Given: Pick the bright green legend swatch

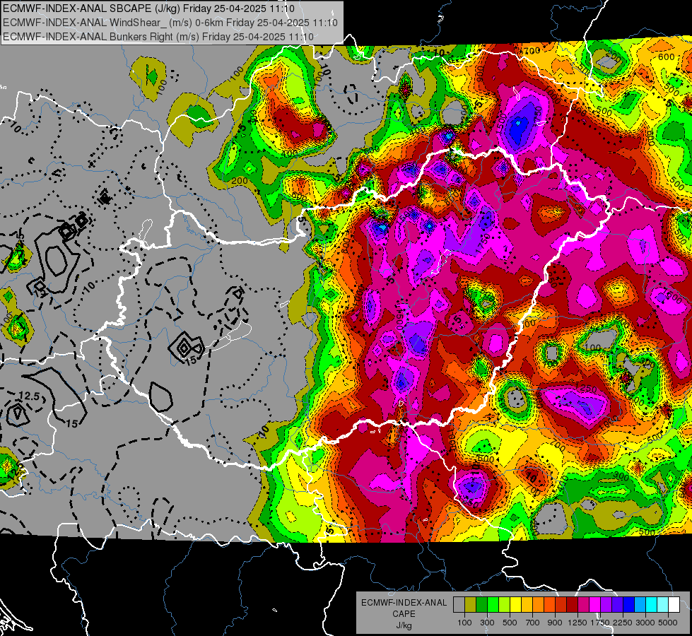Looking at the screenshot, I should click(x=493, y=605).
